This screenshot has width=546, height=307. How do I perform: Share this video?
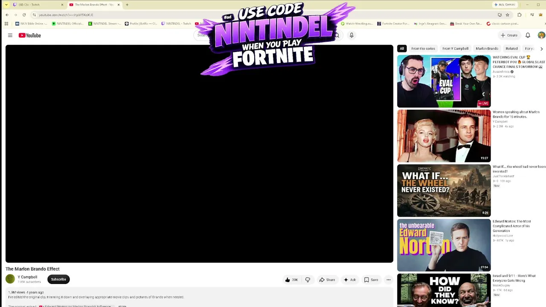tap(327, 280)
